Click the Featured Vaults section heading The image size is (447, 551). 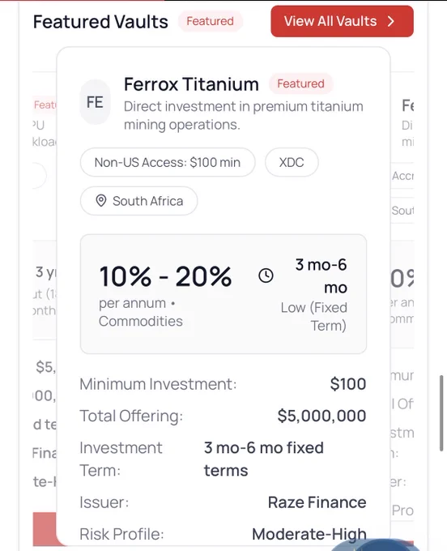click(100, 21)
